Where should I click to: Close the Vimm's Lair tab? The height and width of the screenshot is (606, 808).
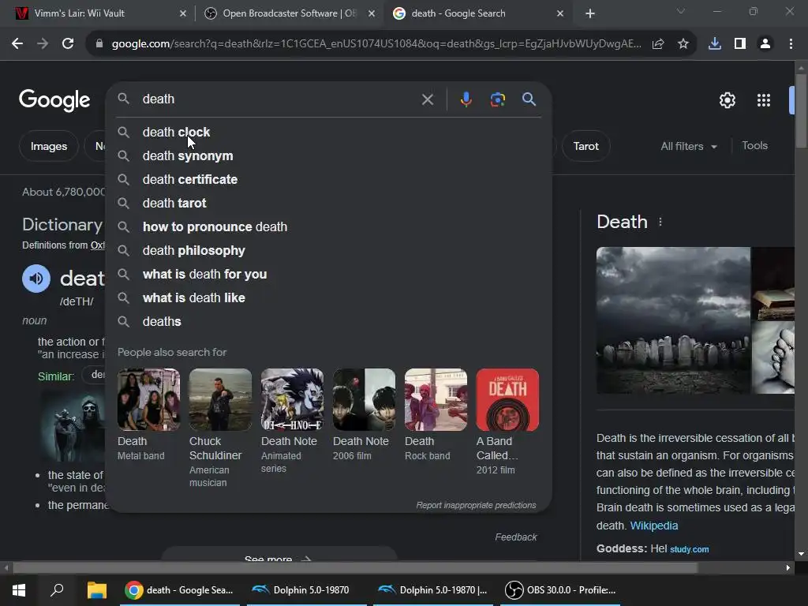183,14
